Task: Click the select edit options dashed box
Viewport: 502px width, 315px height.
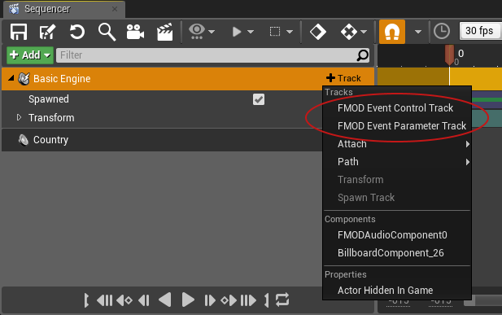Action: 275,32
